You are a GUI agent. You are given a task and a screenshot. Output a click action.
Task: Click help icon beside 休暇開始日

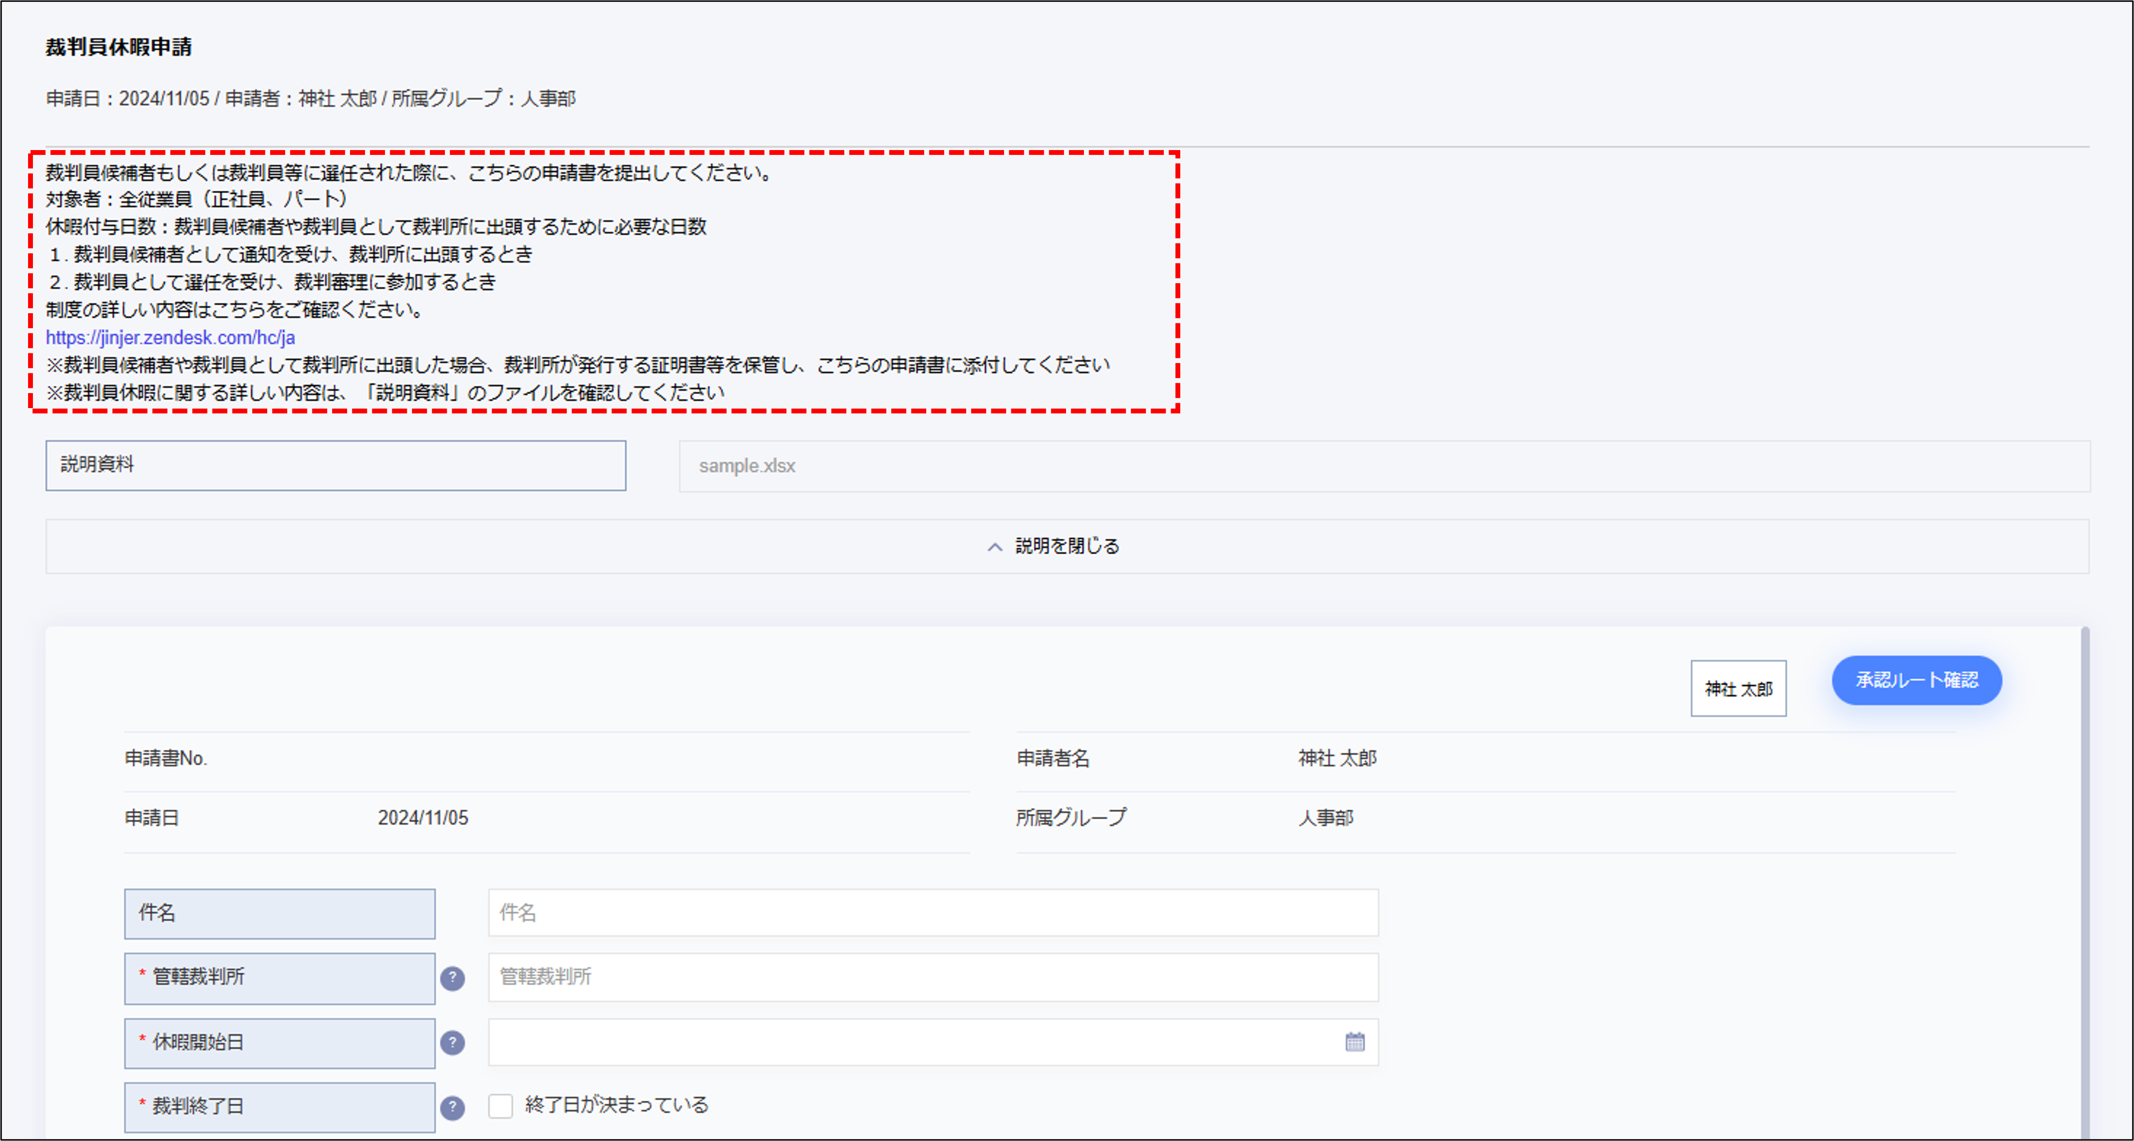(x=452, y=1042)
